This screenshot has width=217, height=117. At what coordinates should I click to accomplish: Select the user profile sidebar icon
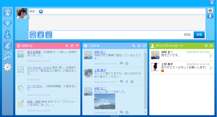pos(7,34)
